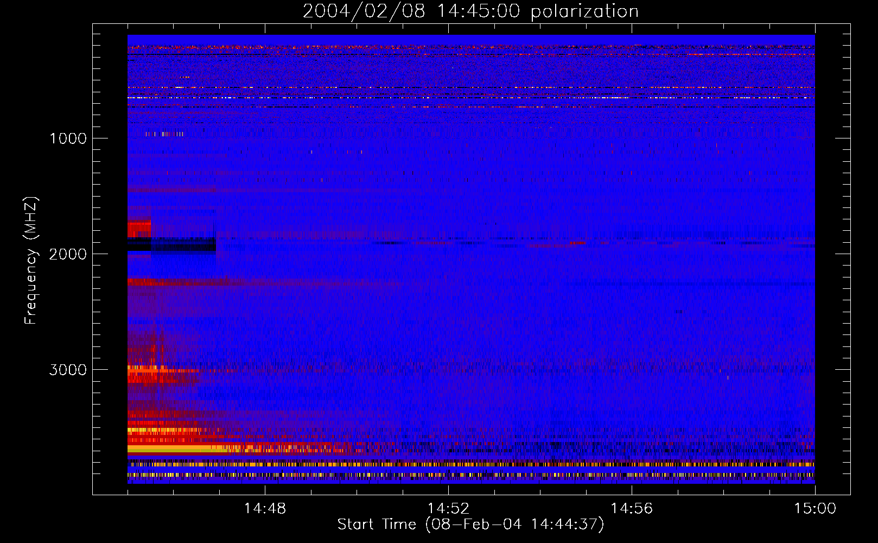Viewport: 878px width, 543px height.
Task: Click the '15:00' time tick label
Action: tap(815, 508)
